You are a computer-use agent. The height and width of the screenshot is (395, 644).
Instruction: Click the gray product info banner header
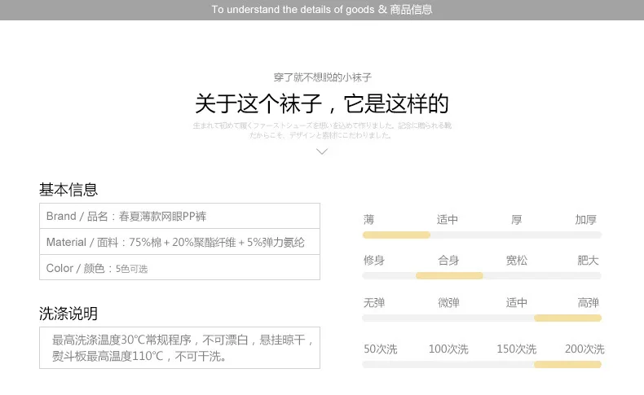[322, 10]
